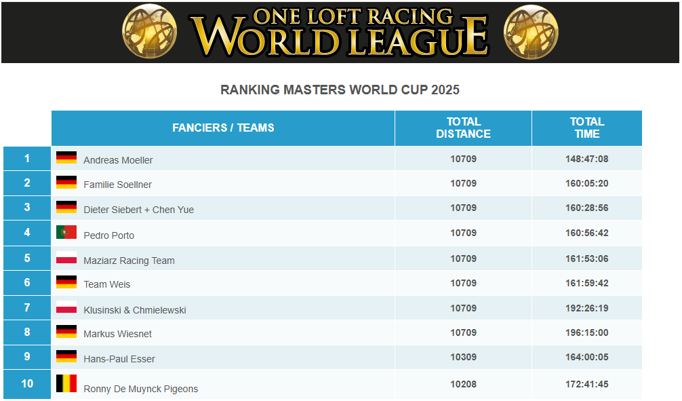Click the German flag beside Team Weis

point(66,282)
